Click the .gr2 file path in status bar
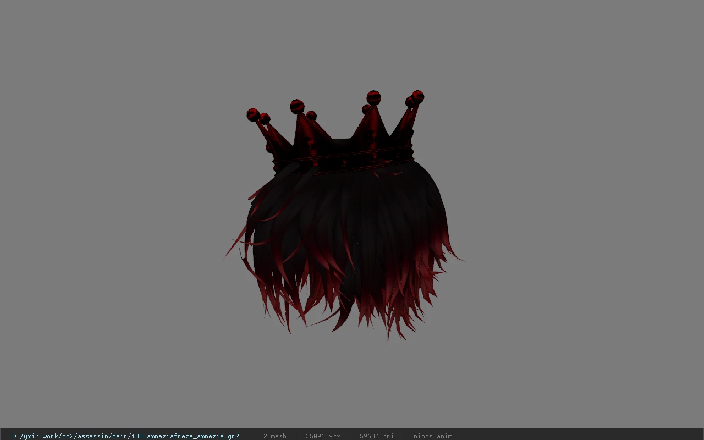This screenshot has height=440, width=704. coord(125,436)
